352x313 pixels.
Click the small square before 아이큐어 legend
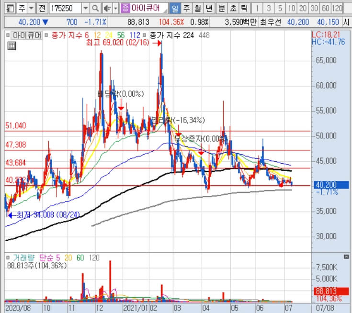[x=8, y=35]
